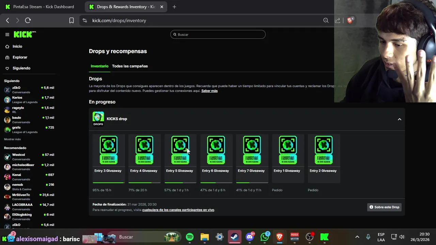Switch to Todas las campañas tab

click(x=130, y=66)
